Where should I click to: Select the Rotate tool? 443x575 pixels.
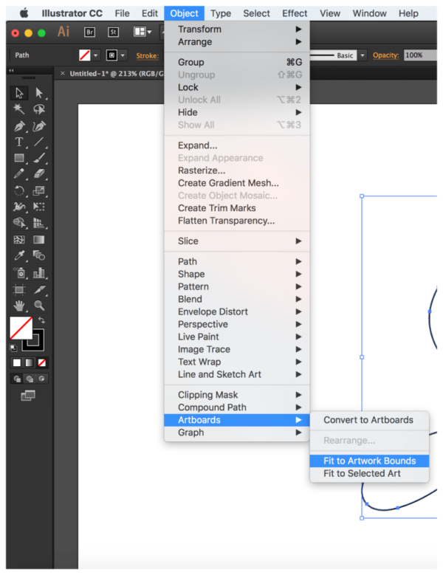(x=19, y=190)
